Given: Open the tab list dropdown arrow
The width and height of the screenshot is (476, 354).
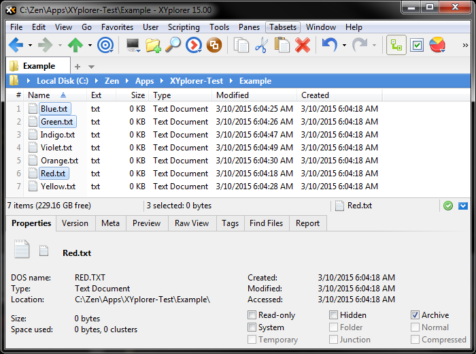Looking at the screenshot, I should (92, 67).
